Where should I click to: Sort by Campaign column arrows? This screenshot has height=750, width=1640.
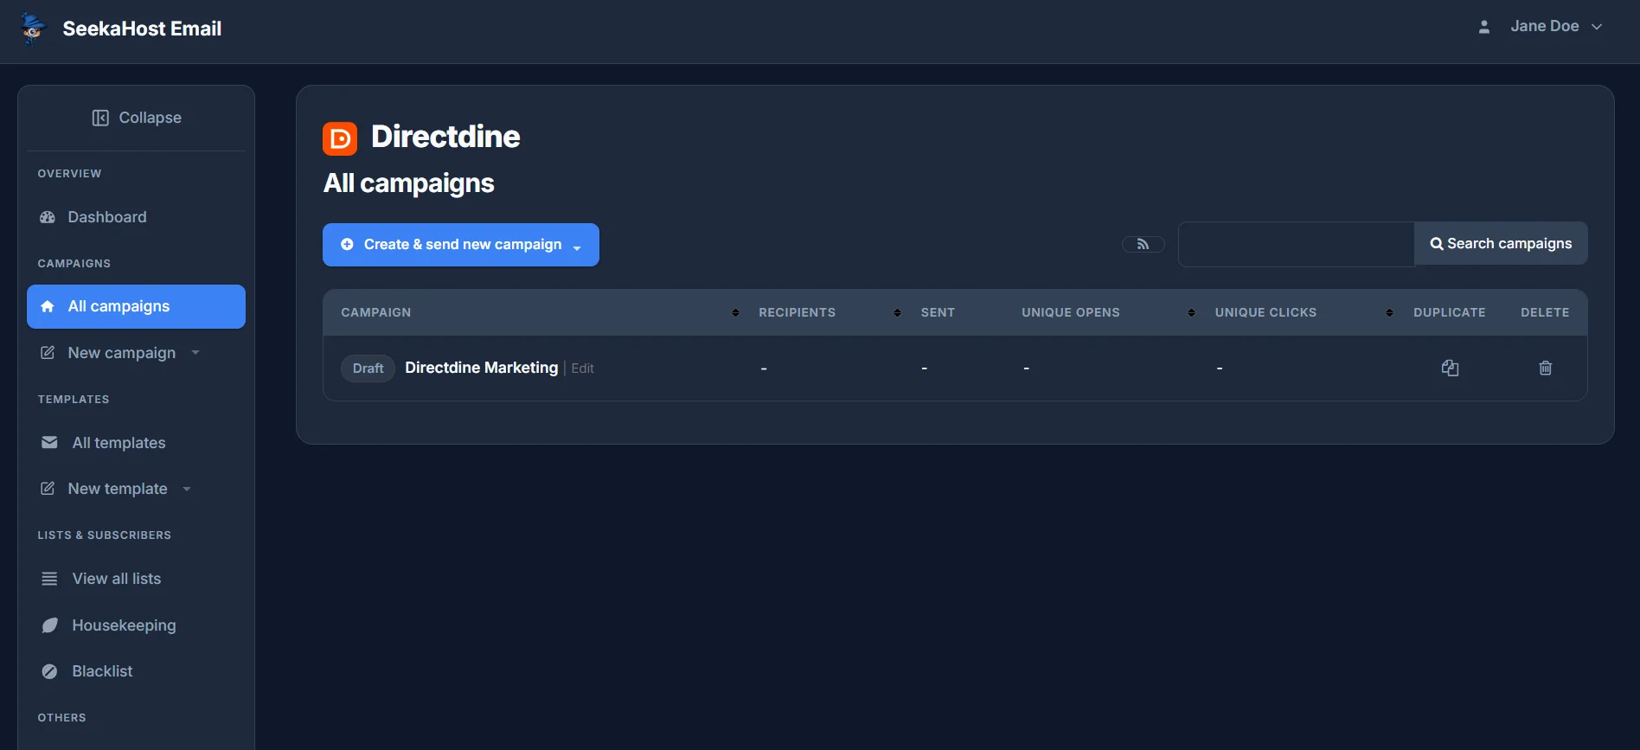tap(735, 313)
